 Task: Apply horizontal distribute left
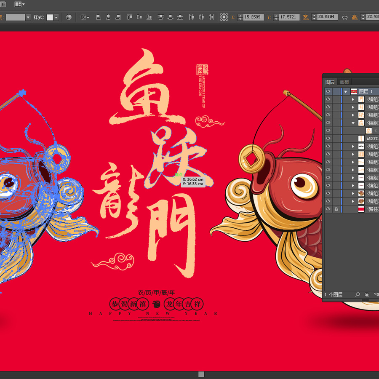click(x=192, y=17)
